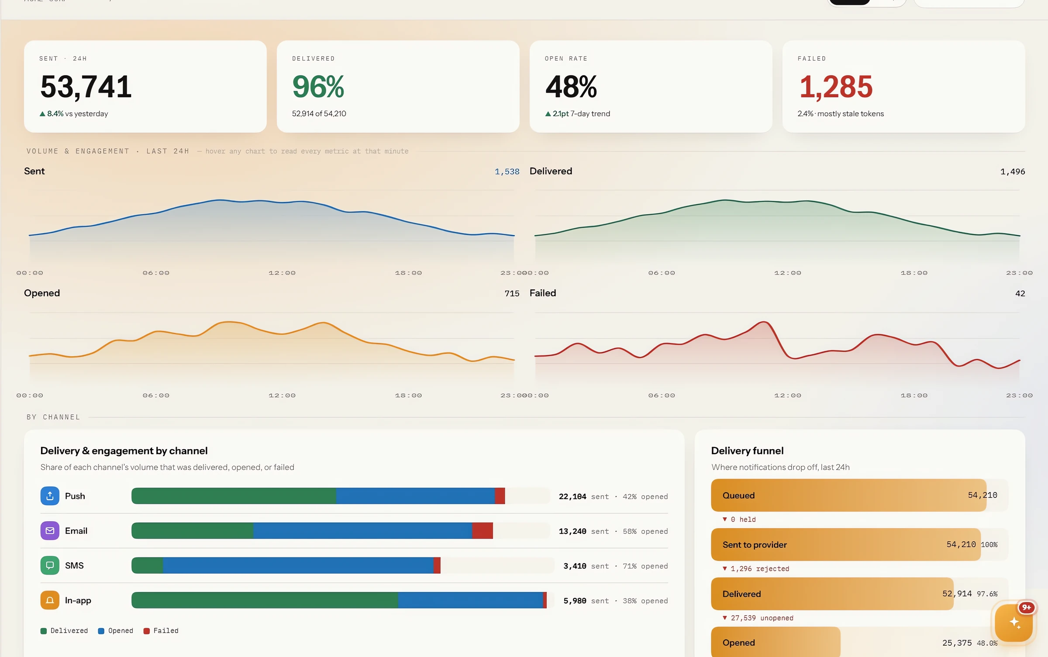Viewport: 1048px width, 657px height.
Task: Click the Delivered funnel stage bar
Action: [860, 594]
